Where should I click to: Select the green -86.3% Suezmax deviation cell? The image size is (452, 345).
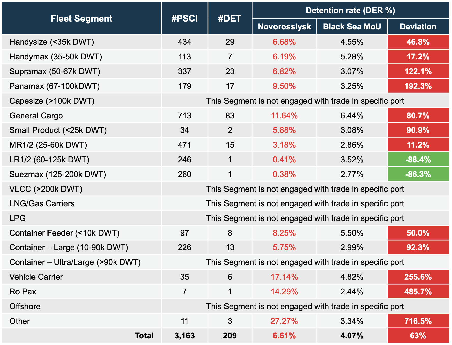418,174
